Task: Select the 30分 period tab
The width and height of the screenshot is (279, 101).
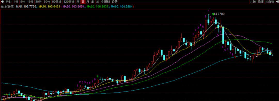Action: (x=38, y=2)
